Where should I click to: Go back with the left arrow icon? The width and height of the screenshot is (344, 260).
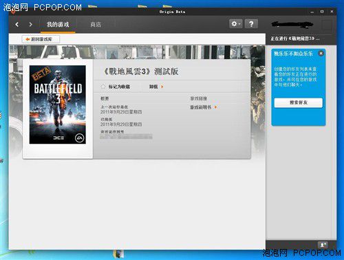click(17, 24)
